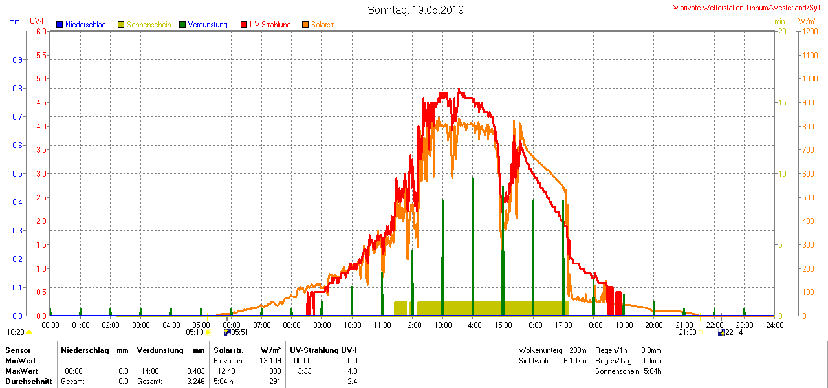828x388 pixels.
Task: Click the yellow Sonnenschein legend swatch
Action: [x=121, y=25]
